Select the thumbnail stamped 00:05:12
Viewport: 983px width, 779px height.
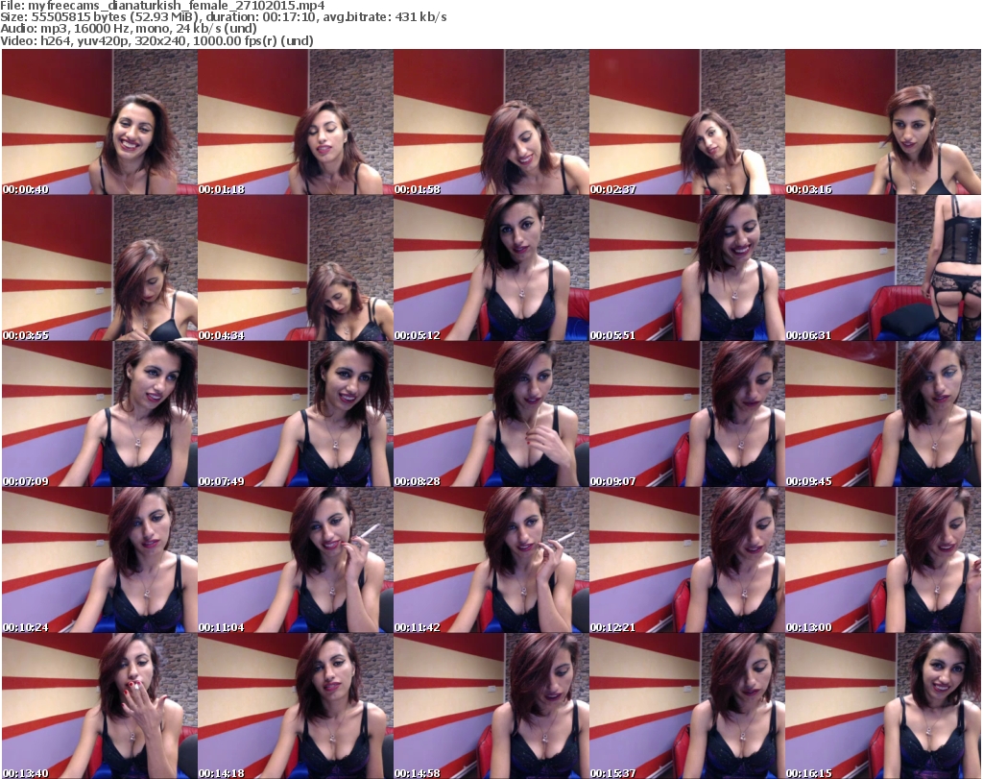pos(491,268)
